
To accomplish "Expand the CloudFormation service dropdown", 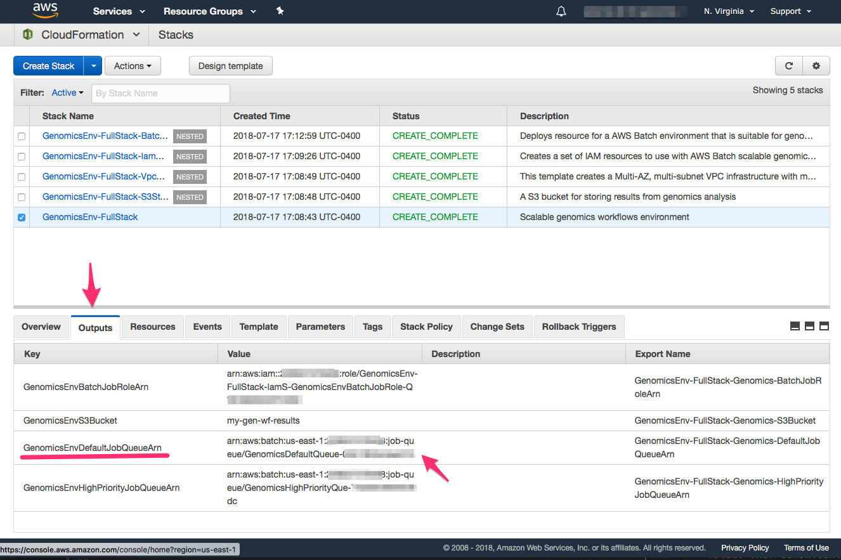I will 136,35.
